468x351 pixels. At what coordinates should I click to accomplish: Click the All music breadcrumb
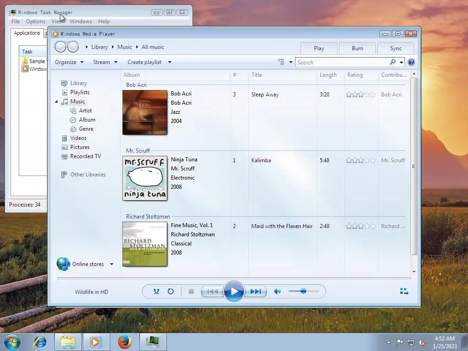click(153, 47)
